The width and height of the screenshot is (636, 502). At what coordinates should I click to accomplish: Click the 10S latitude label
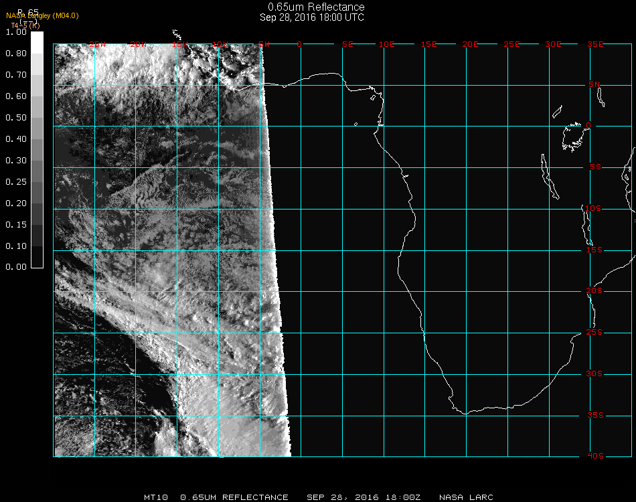pos(593,208)
